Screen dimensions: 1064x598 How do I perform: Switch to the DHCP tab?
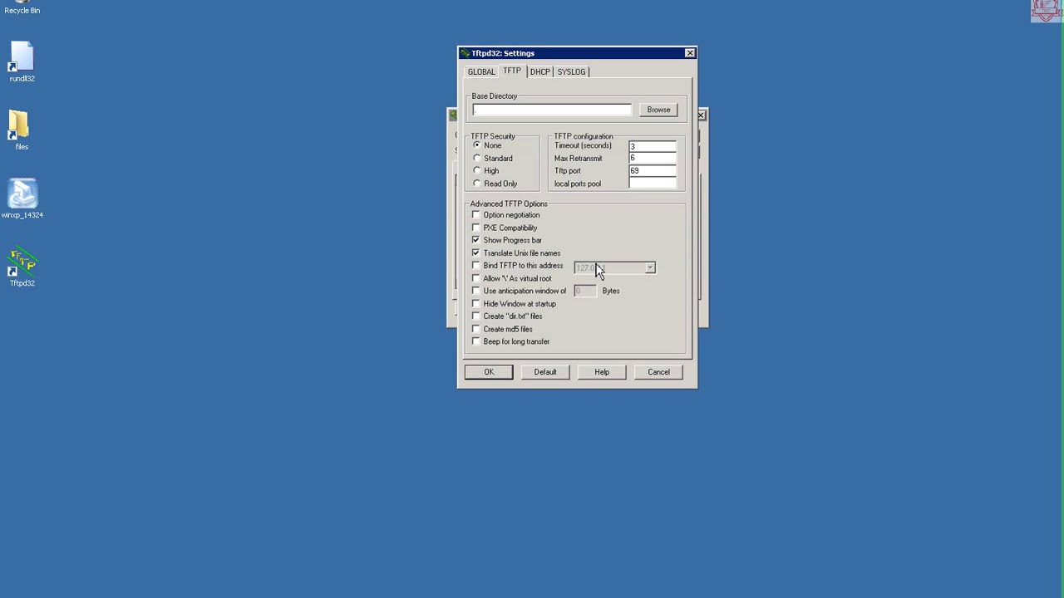pos(540,72)
